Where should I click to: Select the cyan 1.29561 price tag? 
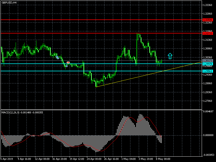coord(207,71)
